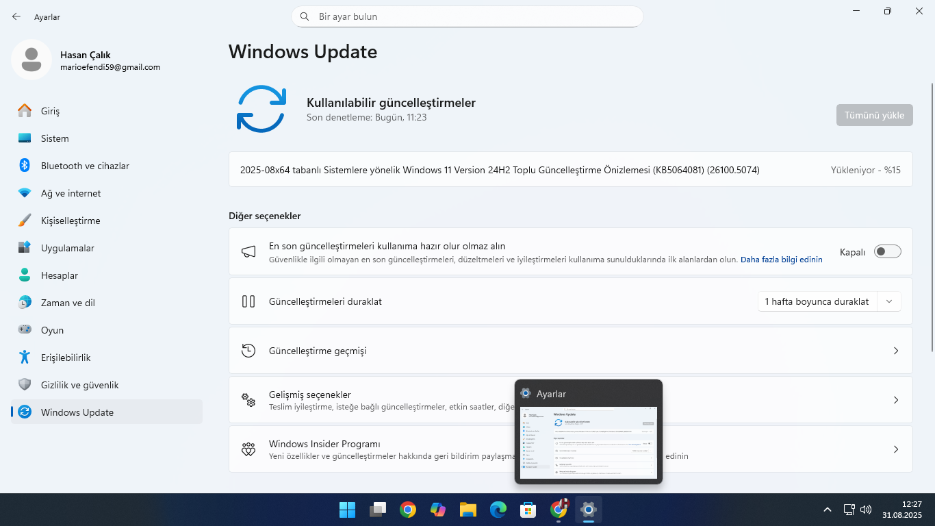
Task: Click the Gizlilik ve güvenlik shield icon
Action: [25, 385]
